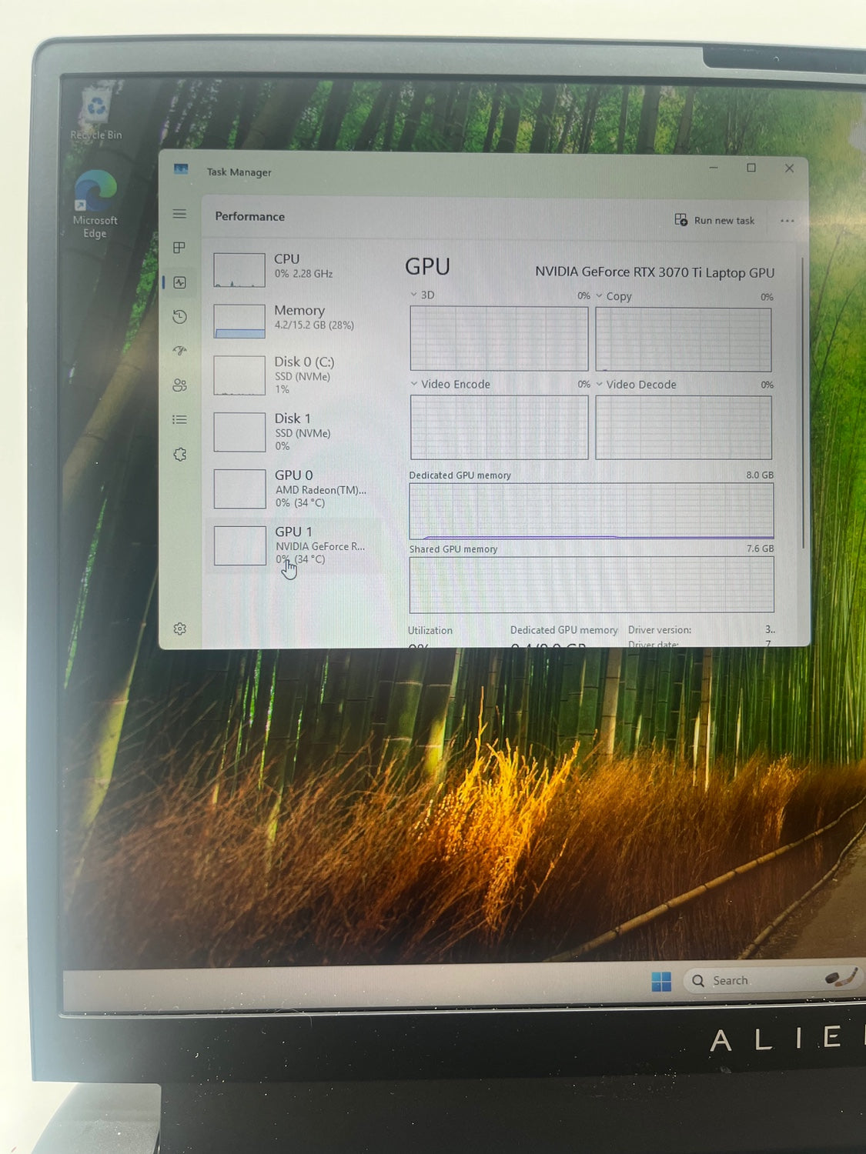Open the Startup apps icon

(180, 351)
